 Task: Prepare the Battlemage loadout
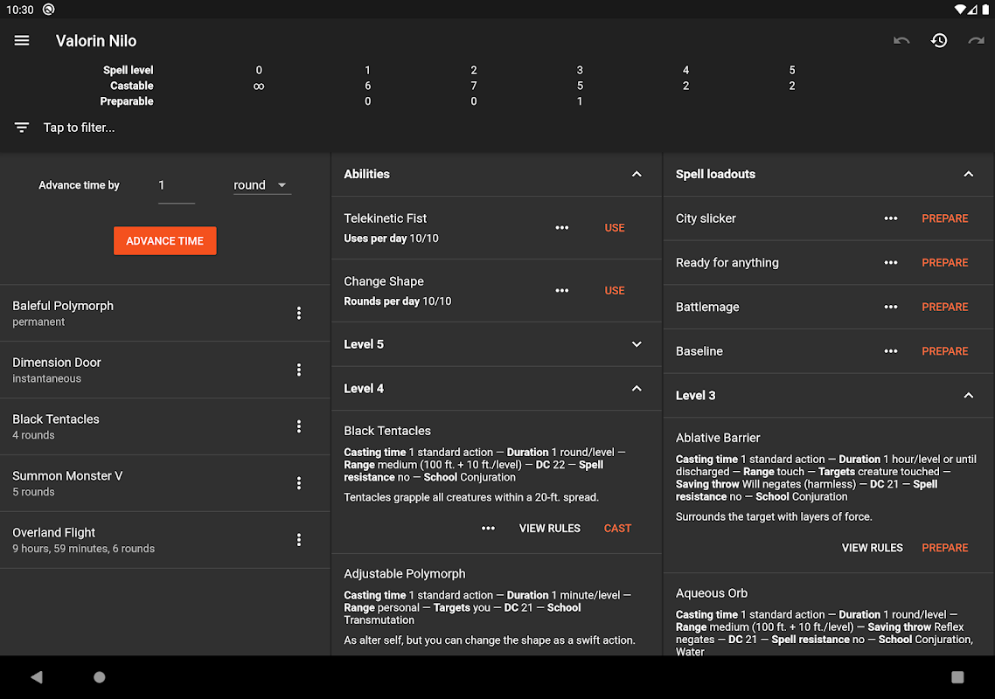pyautogui.click(x=945, y=307)
